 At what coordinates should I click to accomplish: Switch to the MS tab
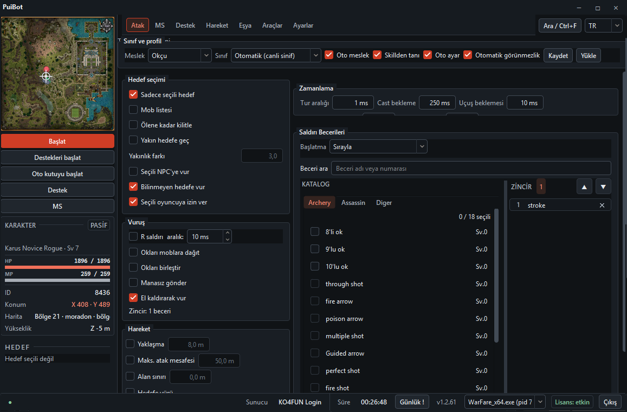pyautogui.click(x=159, y=25)
